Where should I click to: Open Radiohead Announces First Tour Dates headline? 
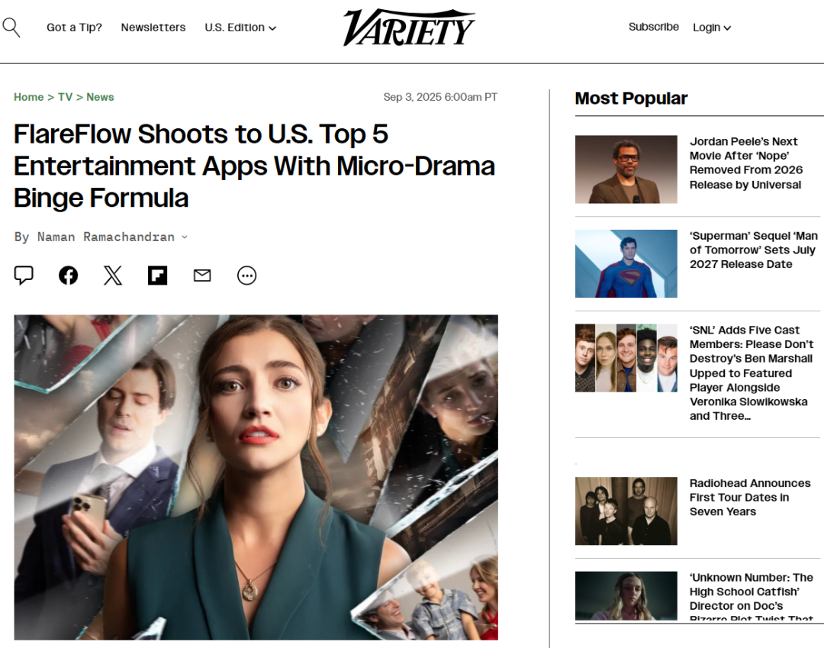[750, 497]
